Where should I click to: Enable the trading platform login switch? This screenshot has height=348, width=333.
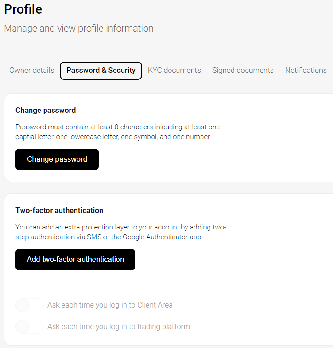click(30, 327)
